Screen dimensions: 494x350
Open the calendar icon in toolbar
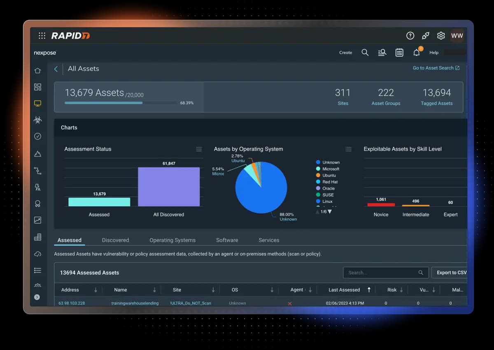[399, 52]
